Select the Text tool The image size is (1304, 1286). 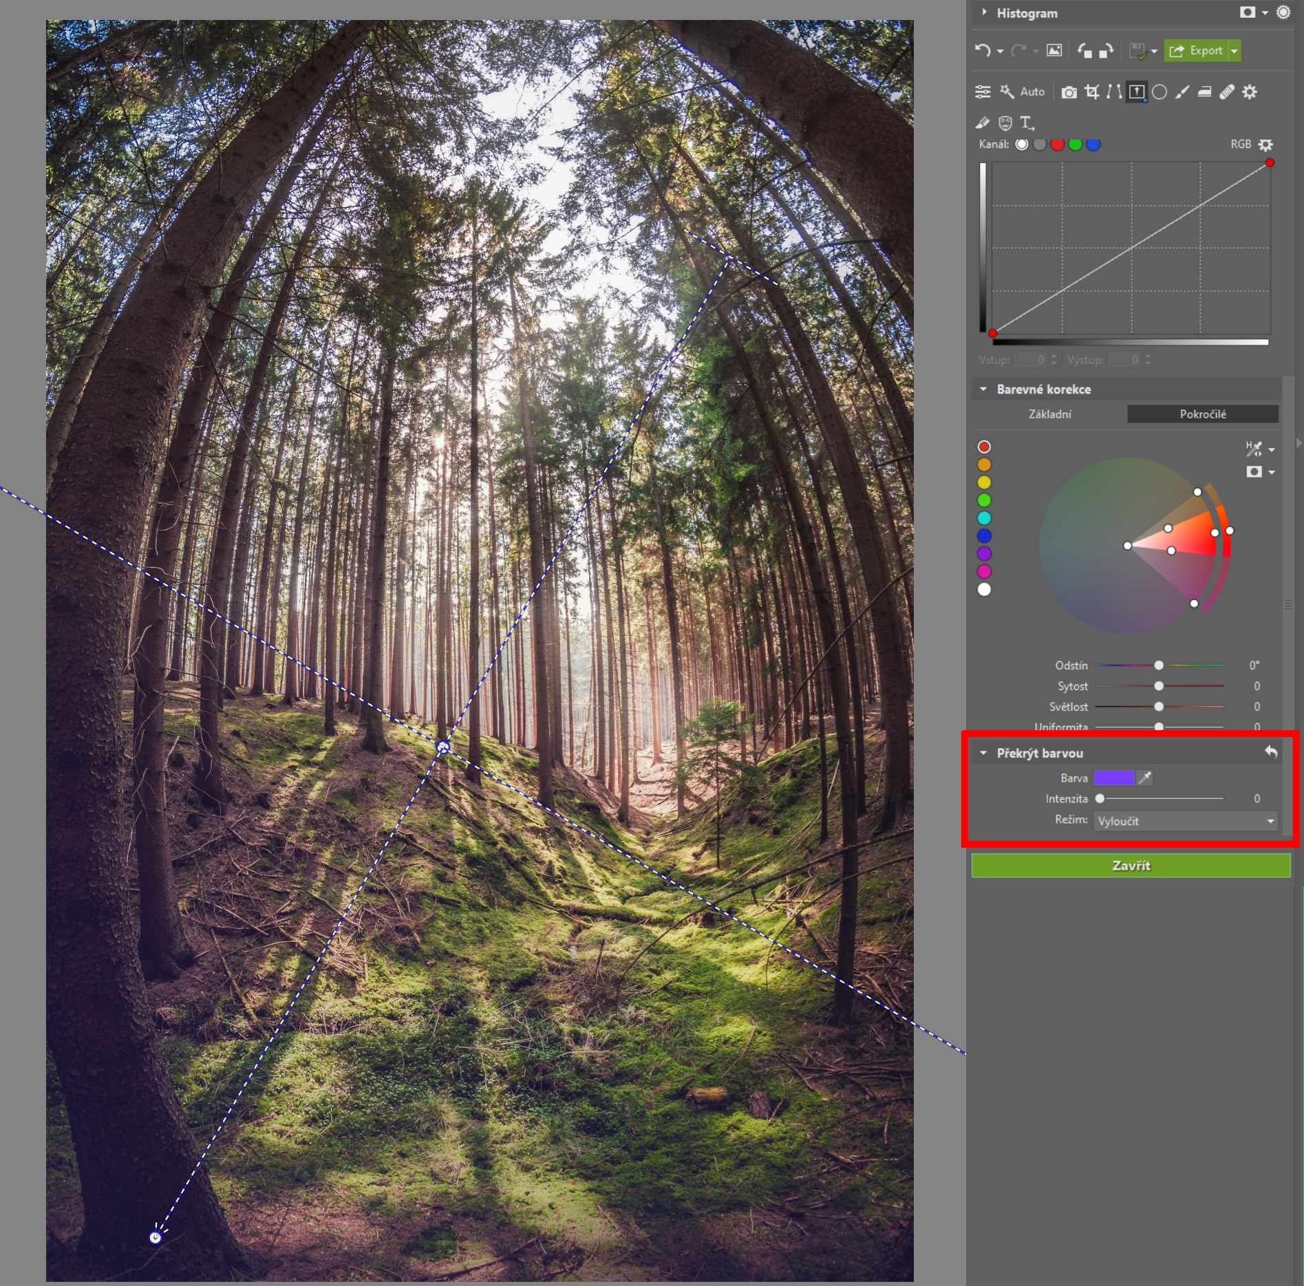pos(1027,122)
